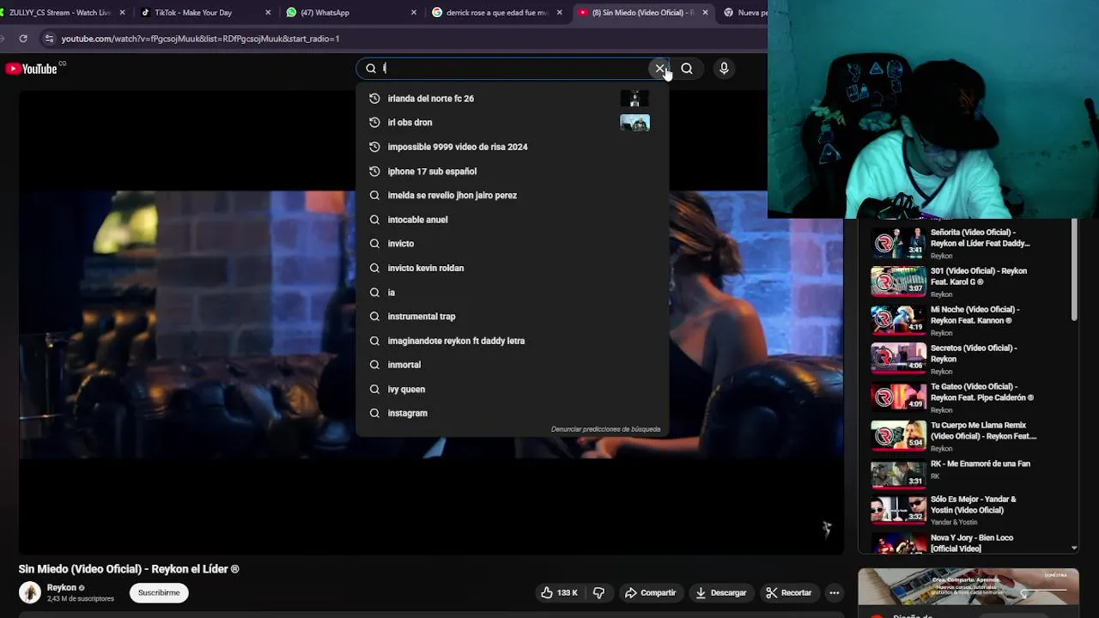Open Denunciar predicciones de búsqueda link
Screen dimensions: 1099x618
pyautogui.click(x=605, y=429)
